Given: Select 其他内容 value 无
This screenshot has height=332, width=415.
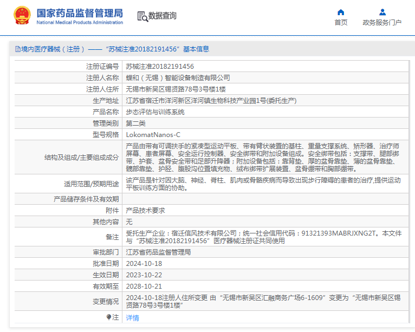Looking at the screenshot, I should click(129, 222).
